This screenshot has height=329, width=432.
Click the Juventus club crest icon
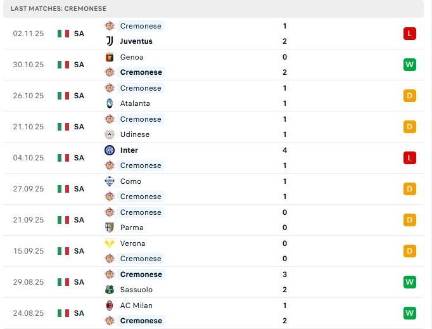tap(110, 41)
